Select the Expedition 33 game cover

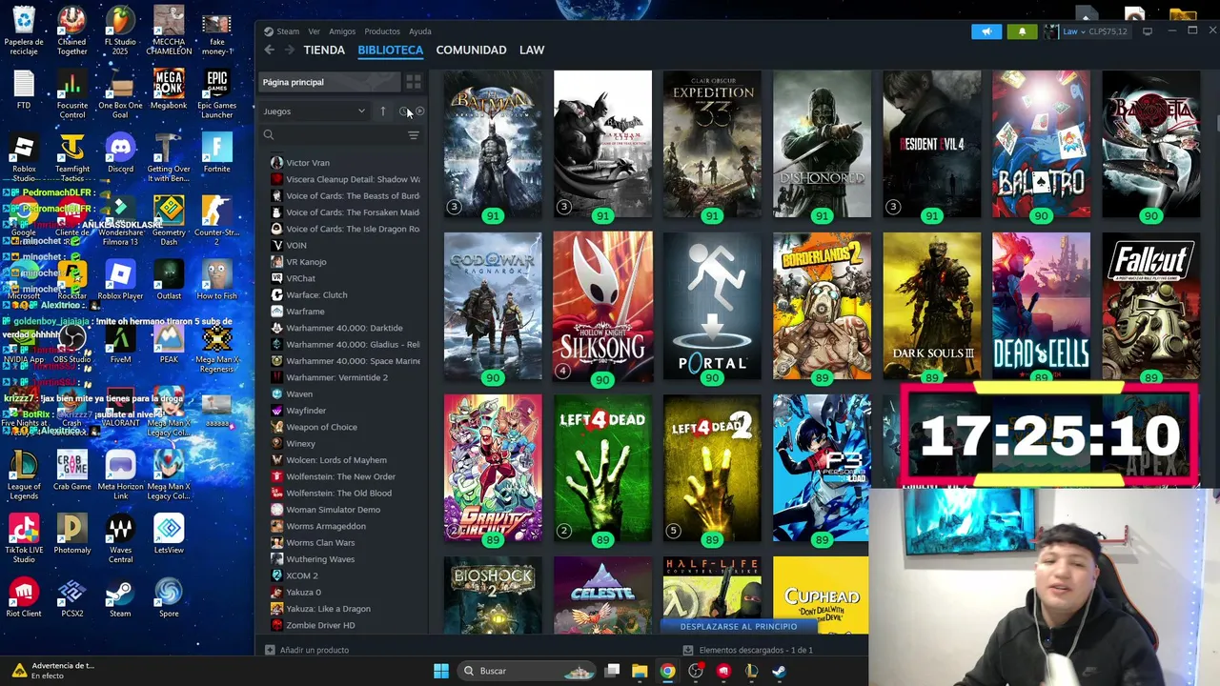pyautogui.click(x=712, y=145)
